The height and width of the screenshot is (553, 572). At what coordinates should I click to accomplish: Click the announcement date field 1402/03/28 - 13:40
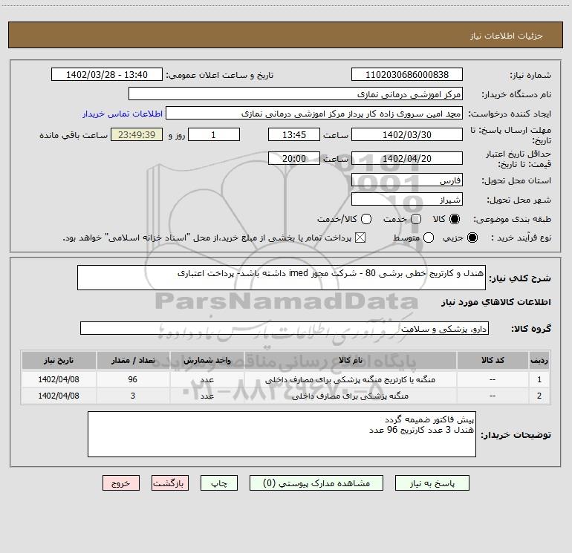[x=107, y=75]
